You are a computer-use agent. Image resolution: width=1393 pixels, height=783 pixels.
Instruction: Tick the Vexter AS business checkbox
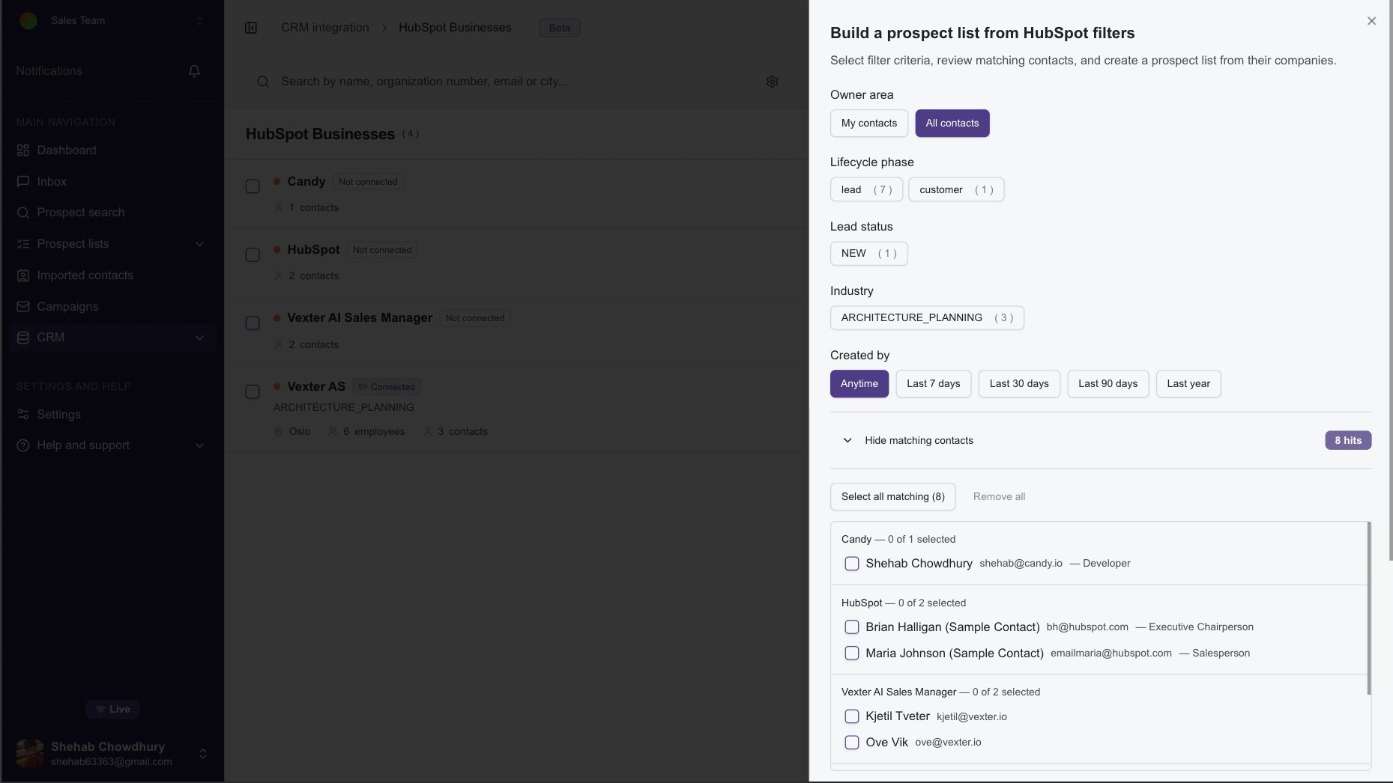[x=253, y=392]
